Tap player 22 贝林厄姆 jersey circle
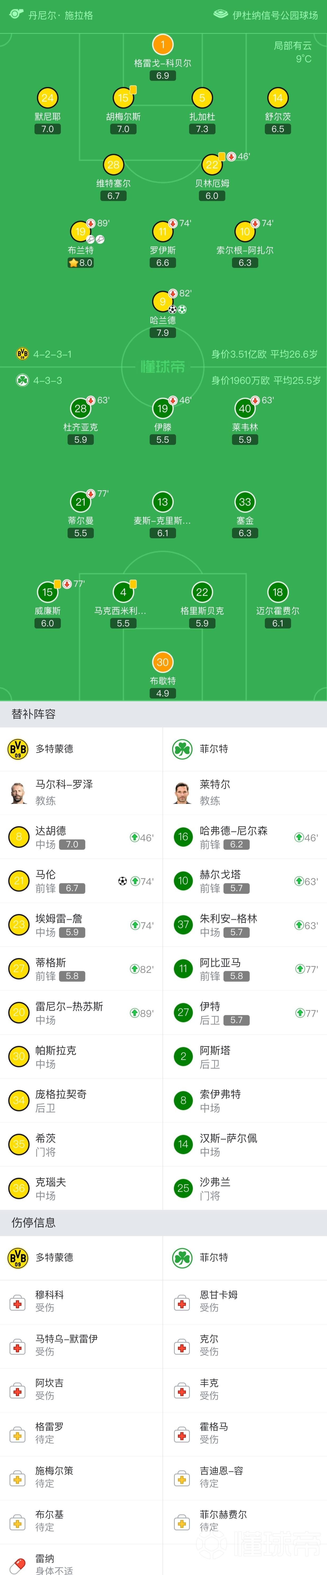Viewport: 327px width, 1575px height. tap(212, 165)
